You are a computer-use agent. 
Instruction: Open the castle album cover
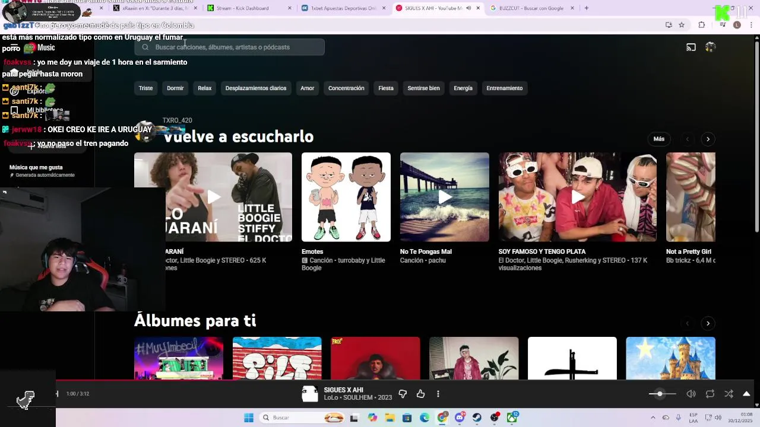pyautogui.click(x=670, y=358)
